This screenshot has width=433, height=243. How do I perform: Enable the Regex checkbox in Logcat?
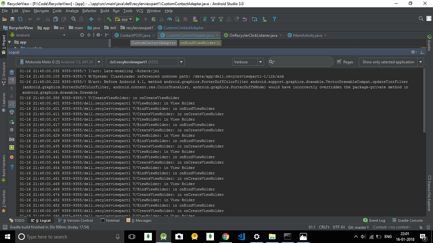pyautogui.click(x=340, y=62)
